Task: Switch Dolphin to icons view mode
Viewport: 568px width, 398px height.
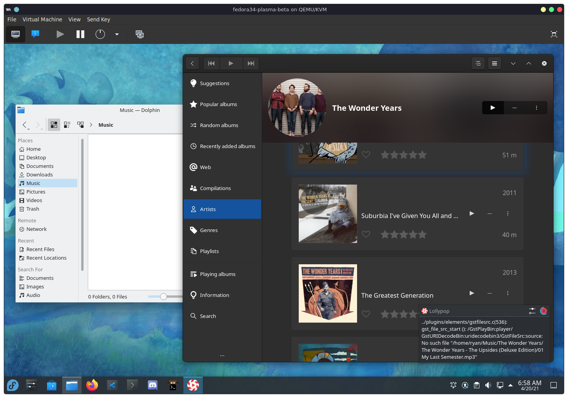Action: (54, 125)
